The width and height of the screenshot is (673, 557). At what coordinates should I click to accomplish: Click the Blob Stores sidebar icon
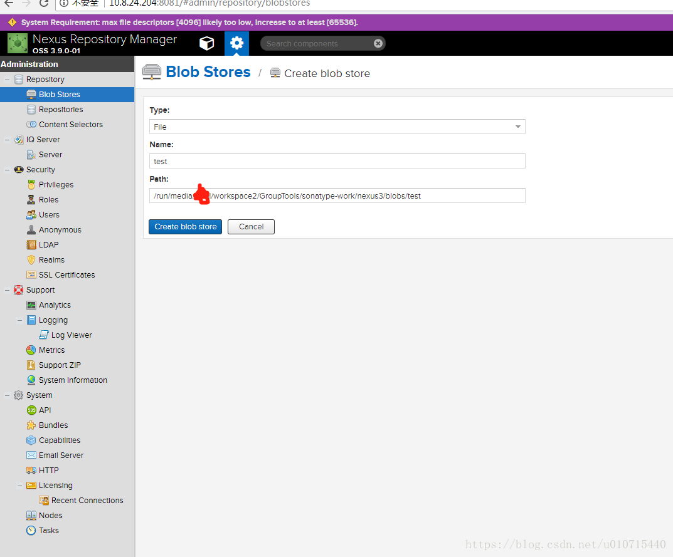point(31,95)
